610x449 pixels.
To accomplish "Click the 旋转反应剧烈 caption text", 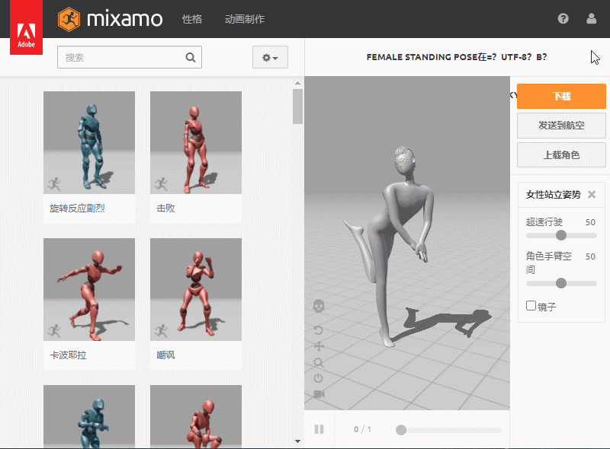I will [x=77, y=209].
